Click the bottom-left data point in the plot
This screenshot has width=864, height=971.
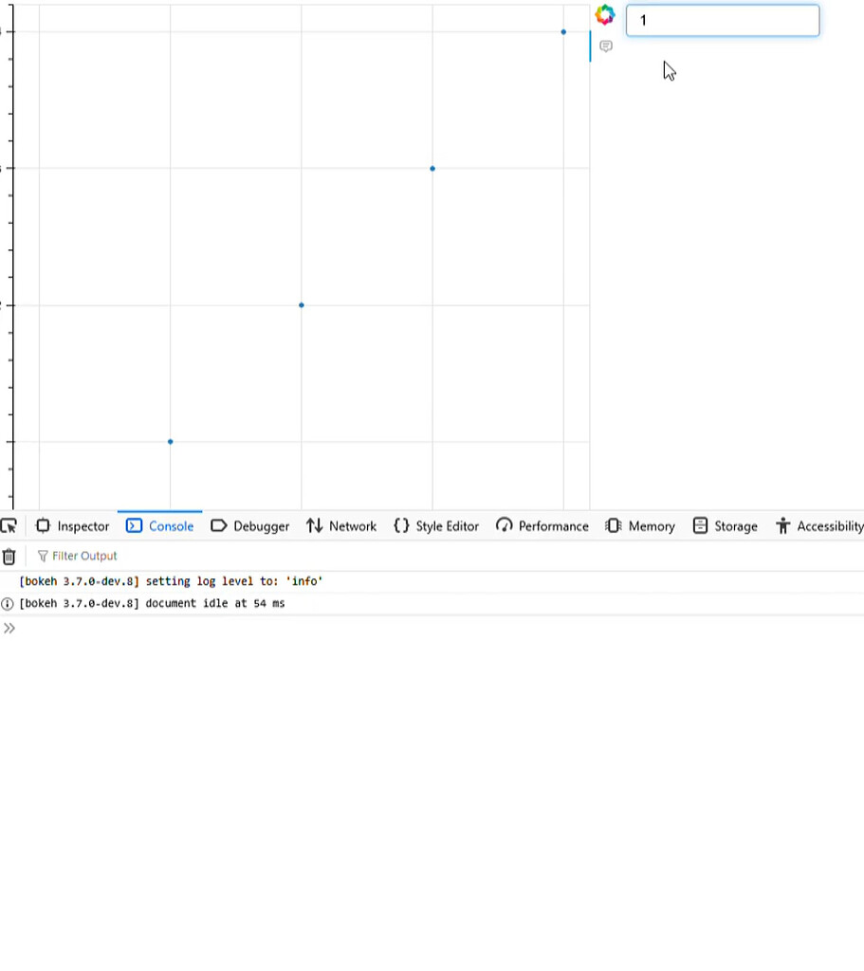tap(171, 442)
